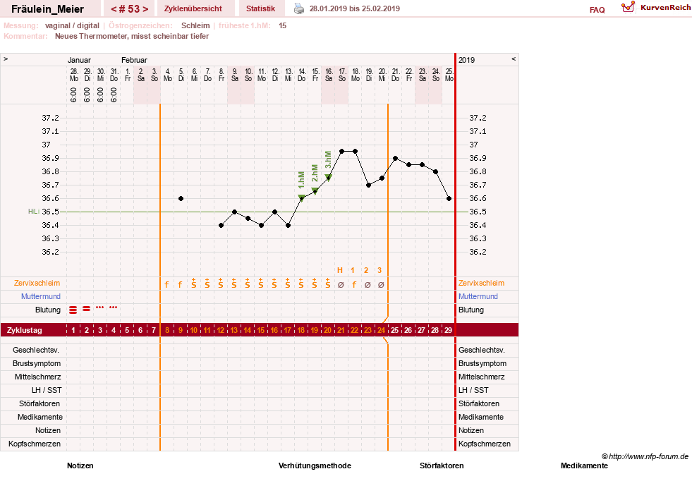Click the Fräulein_Meier user name tab

(x=48, y=9)
